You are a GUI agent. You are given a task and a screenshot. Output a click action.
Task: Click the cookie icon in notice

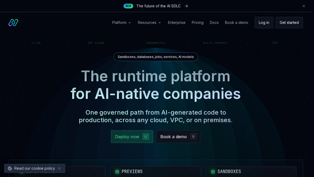pos(10,168)
